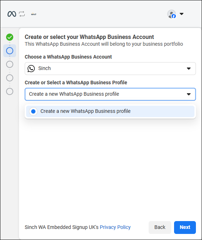Jump to the fifth step circle
202x240 pixels.
tap(10, 91)
